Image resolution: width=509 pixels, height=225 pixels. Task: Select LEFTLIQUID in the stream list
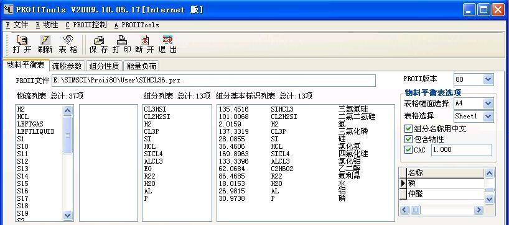pos(35,131)
